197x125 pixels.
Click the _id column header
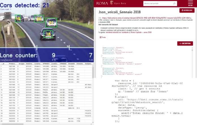pos(3,64)
